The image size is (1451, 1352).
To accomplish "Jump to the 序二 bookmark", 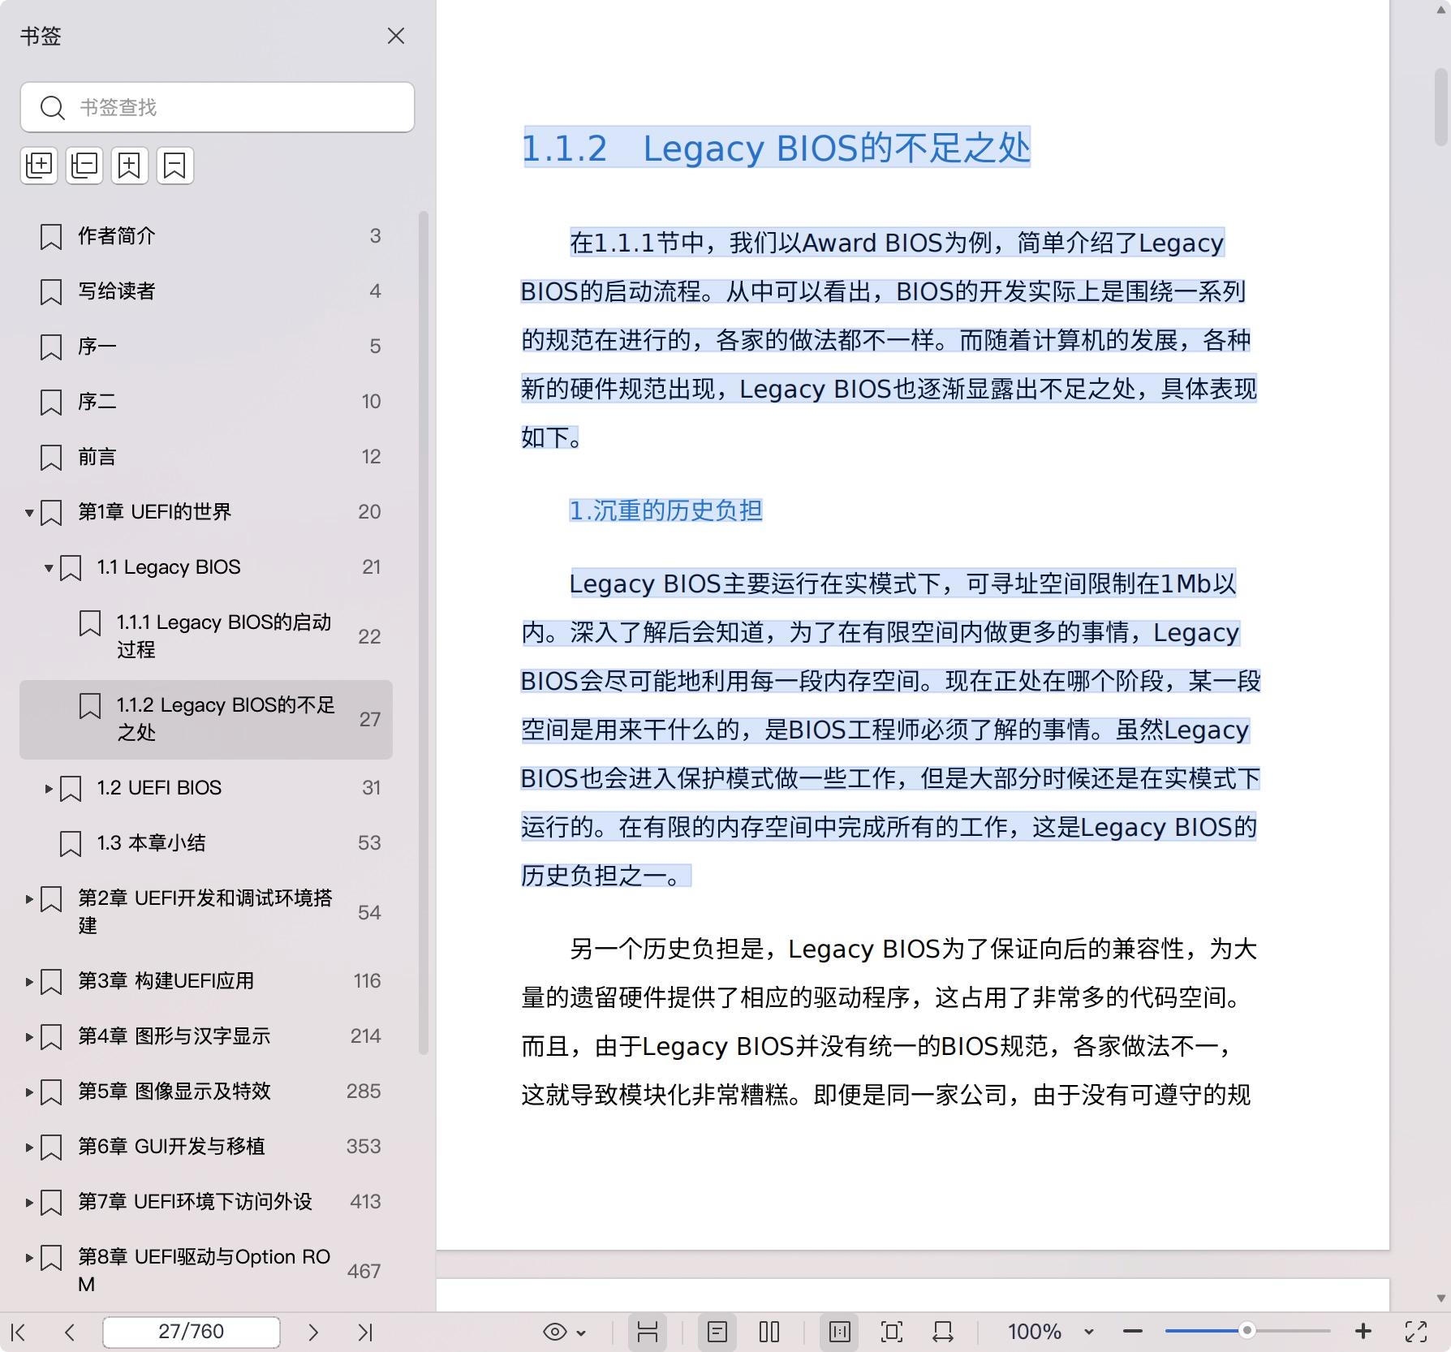I will [206, 402].
